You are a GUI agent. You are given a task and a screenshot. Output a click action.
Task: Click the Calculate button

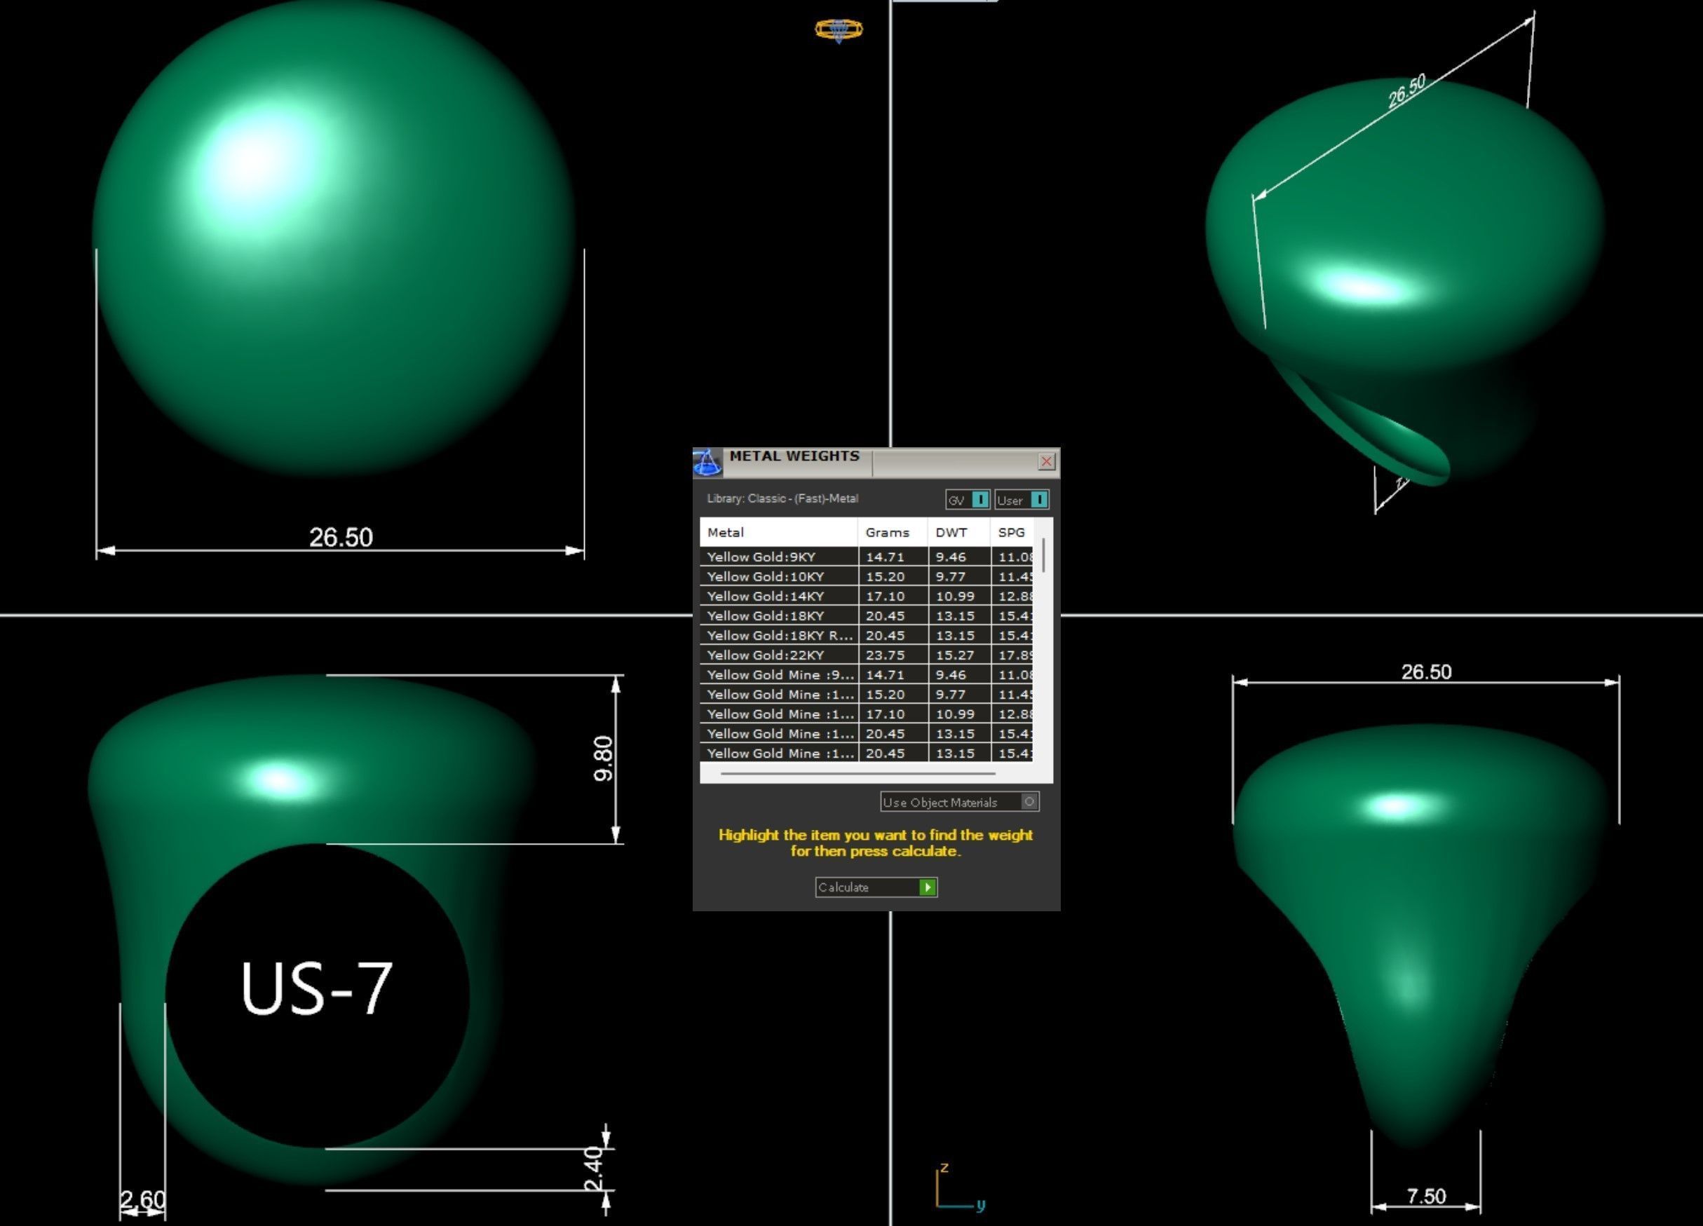[876, 887]
